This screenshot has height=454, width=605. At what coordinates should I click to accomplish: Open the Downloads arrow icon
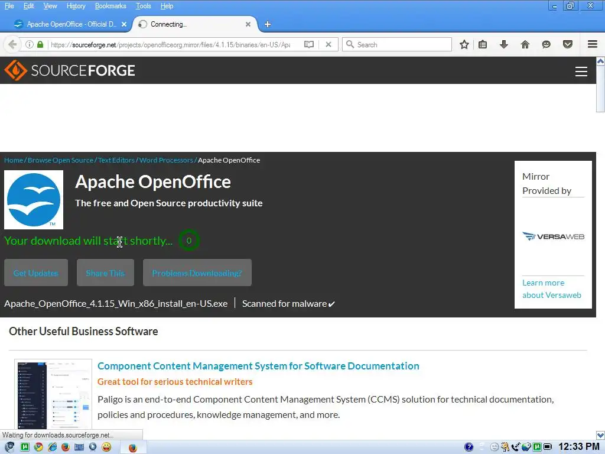(x=504, y=44)
